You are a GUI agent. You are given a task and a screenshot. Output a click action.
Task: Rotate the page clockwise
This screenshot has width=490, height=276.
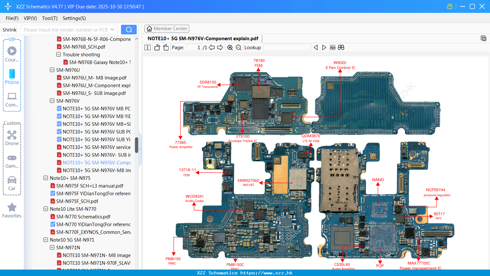(x=166, y=48)
